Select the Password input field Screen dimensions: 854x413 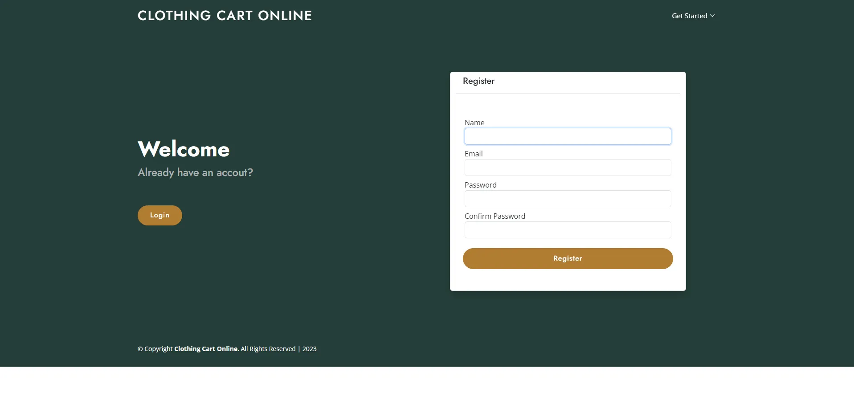568,199
